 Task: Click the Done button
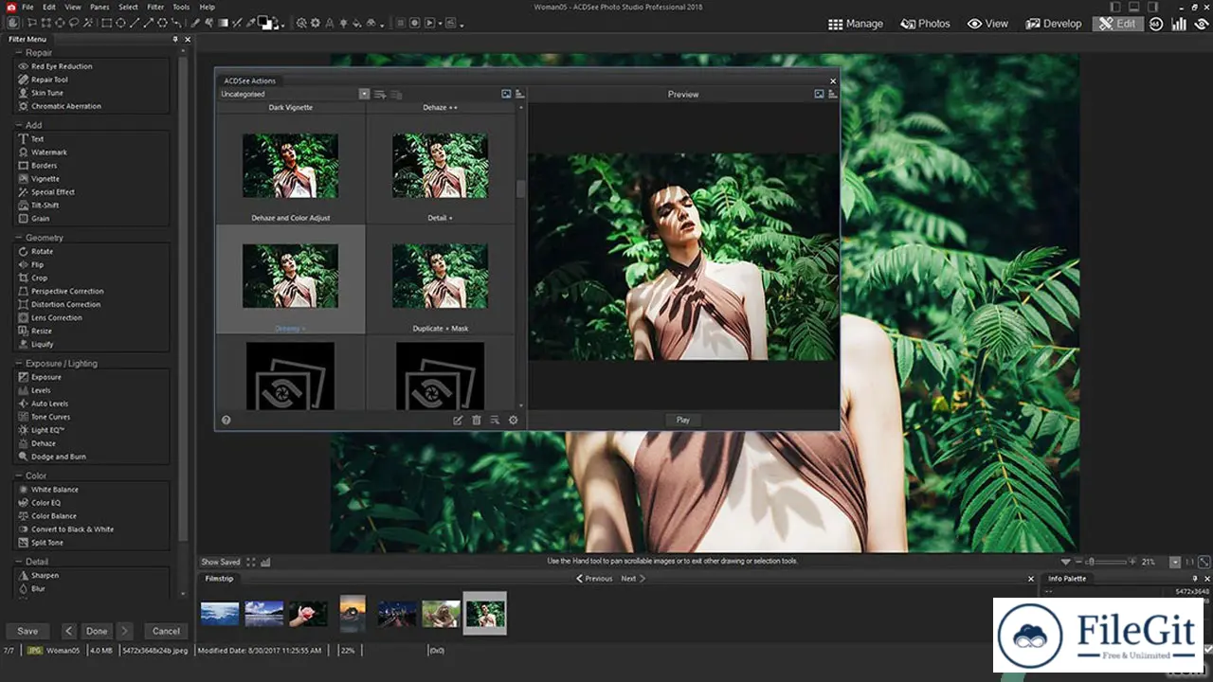(x=97, y=631)
